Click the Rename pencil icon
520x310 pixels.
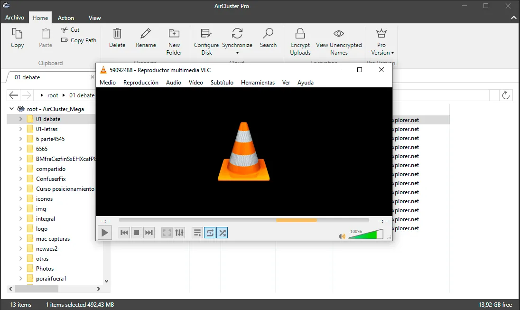[x=146, y=34]
